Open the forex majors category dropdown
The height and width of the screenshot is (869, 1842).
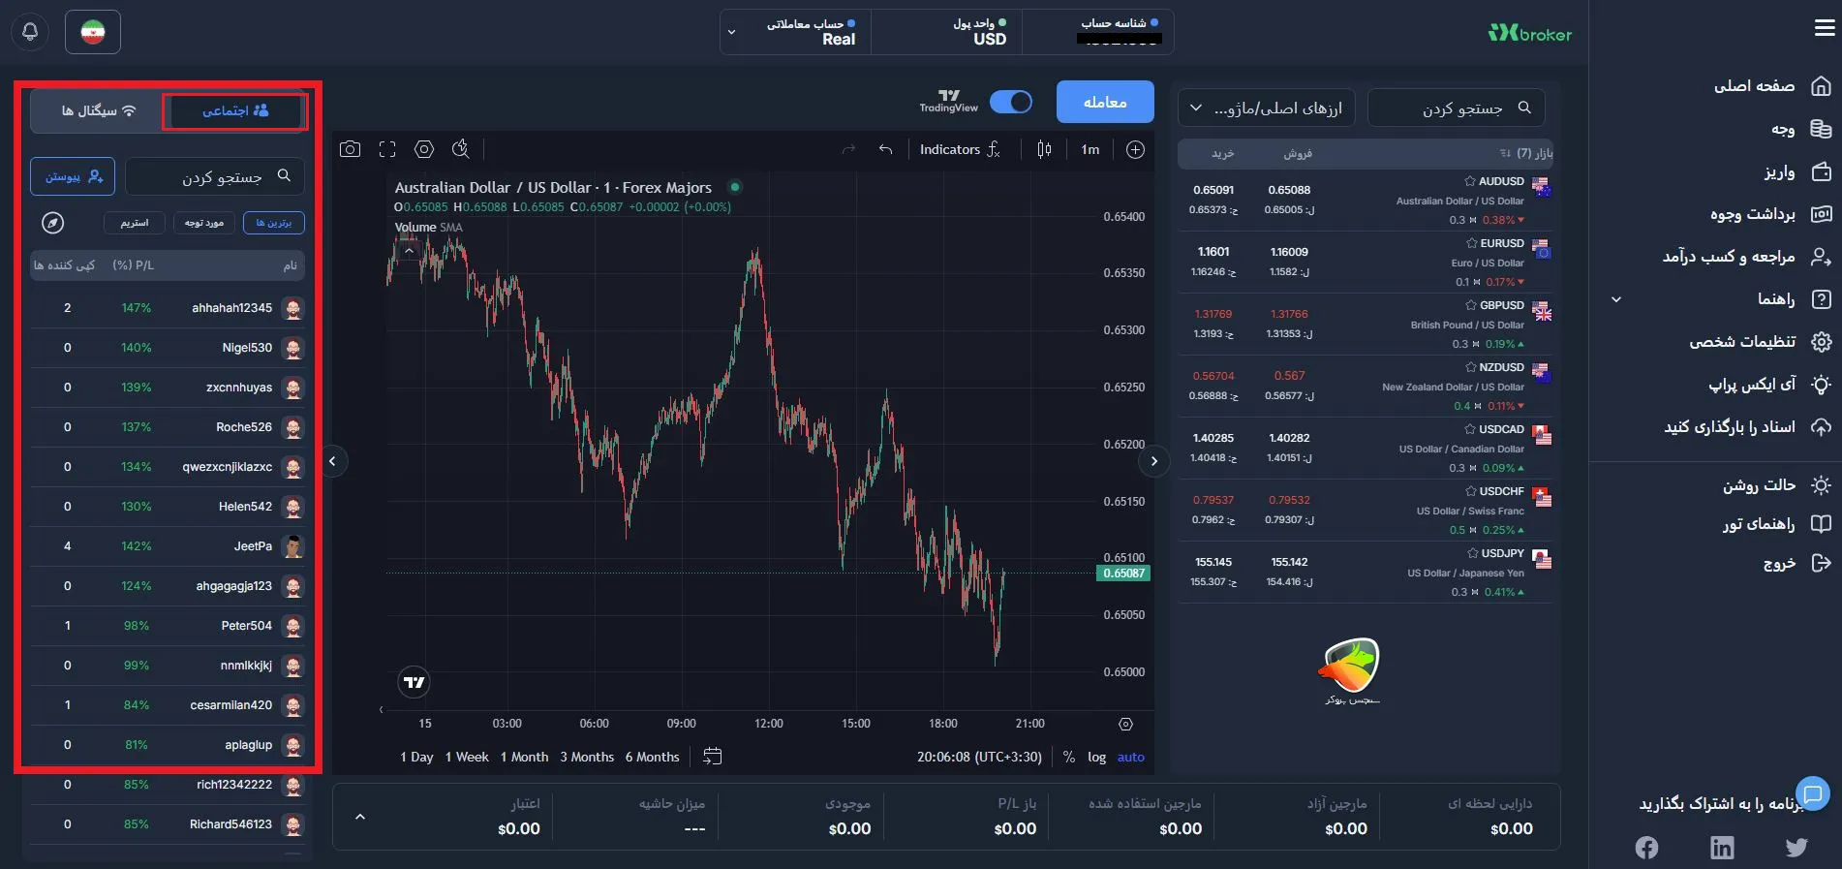(1266, 108)
